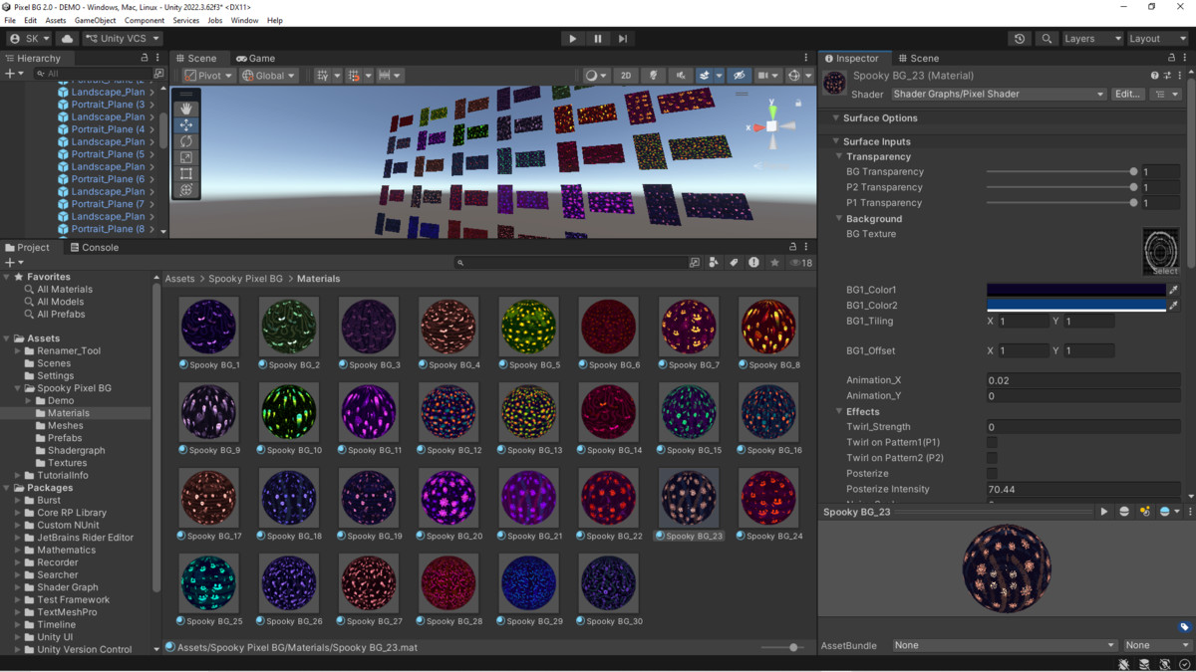Switch to the Console tab
Image resolution: width=1196 pixels, height=672 pixels.
[94, 247]
